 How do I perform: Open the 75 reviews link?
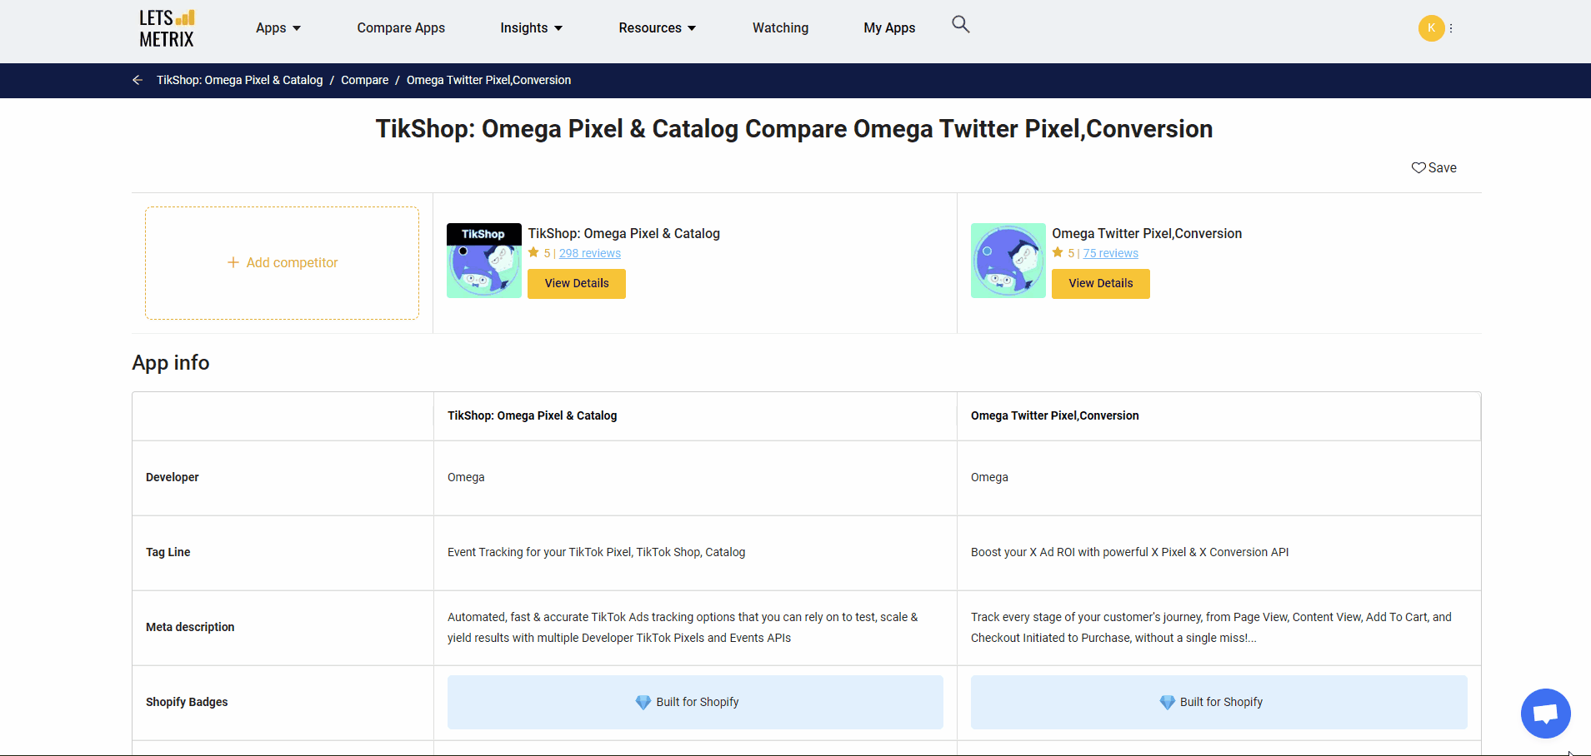1110,253
